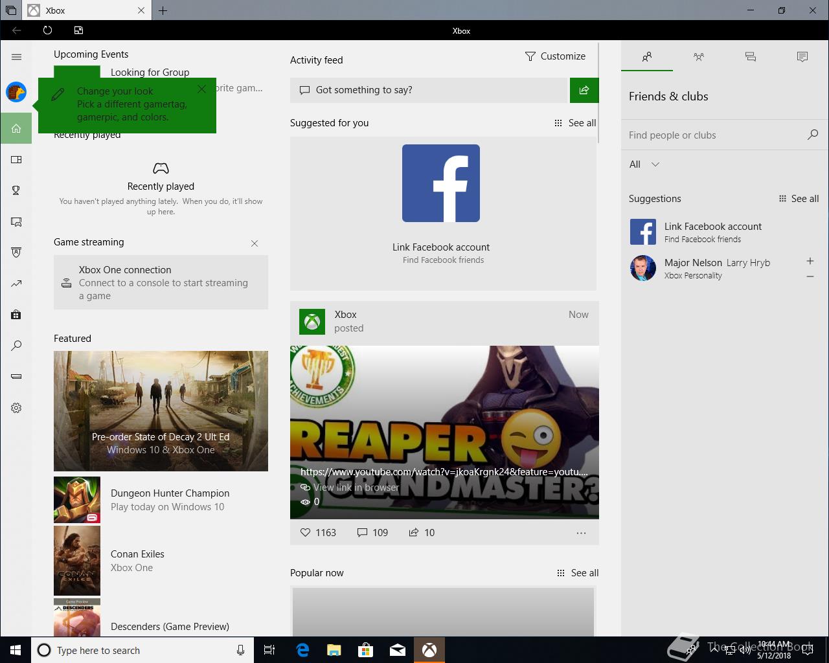
Task: Refresh the Xbox app page
Action: [x=47, y=30]
